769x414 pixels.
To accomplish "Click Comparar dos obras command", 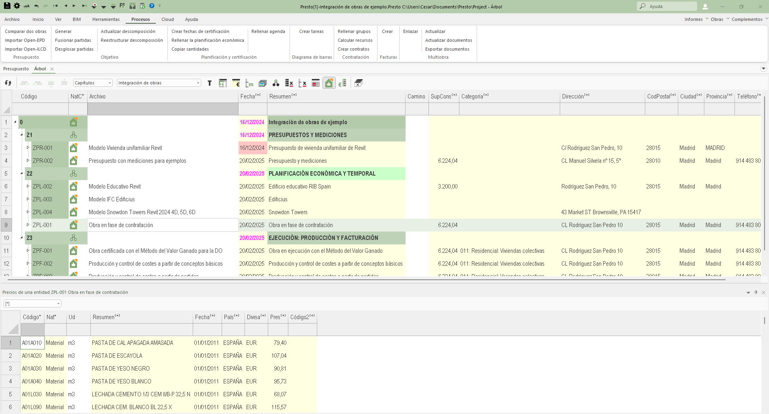I will coord(26,31).
